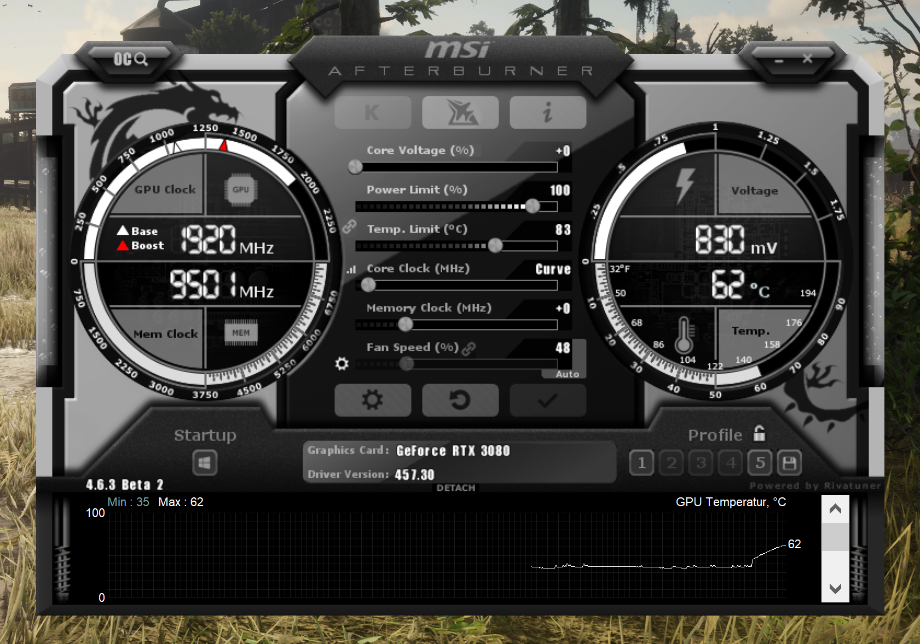This screenshot has width=920, height=644.
Task: Click the Max : 62 graph value
Action: pyautogui.click(x=181, y=502)
